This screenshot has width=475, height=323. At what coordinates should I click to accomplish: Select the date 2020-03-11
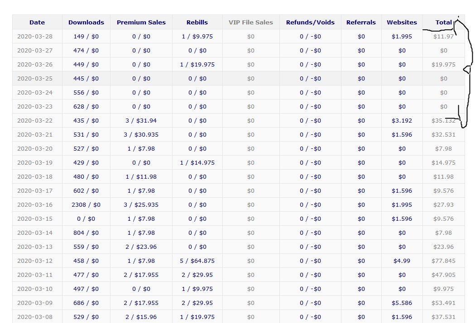click(x=35, y=275)
